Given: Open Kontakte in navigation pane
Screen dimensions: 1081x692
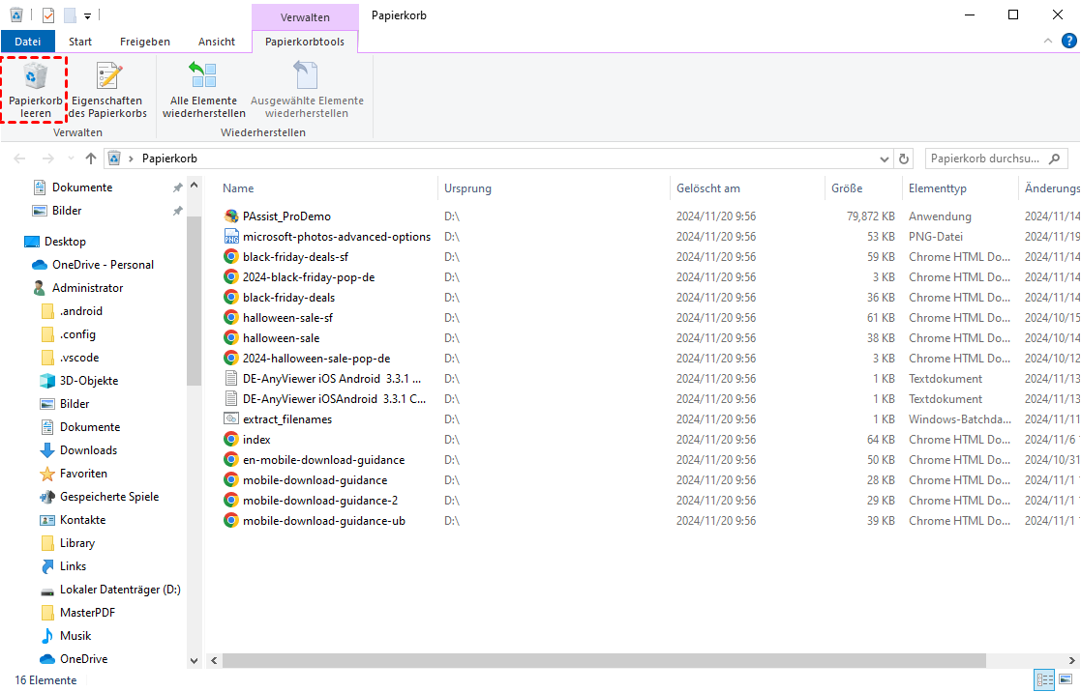Looking at the screenshot, I should 82,520.
